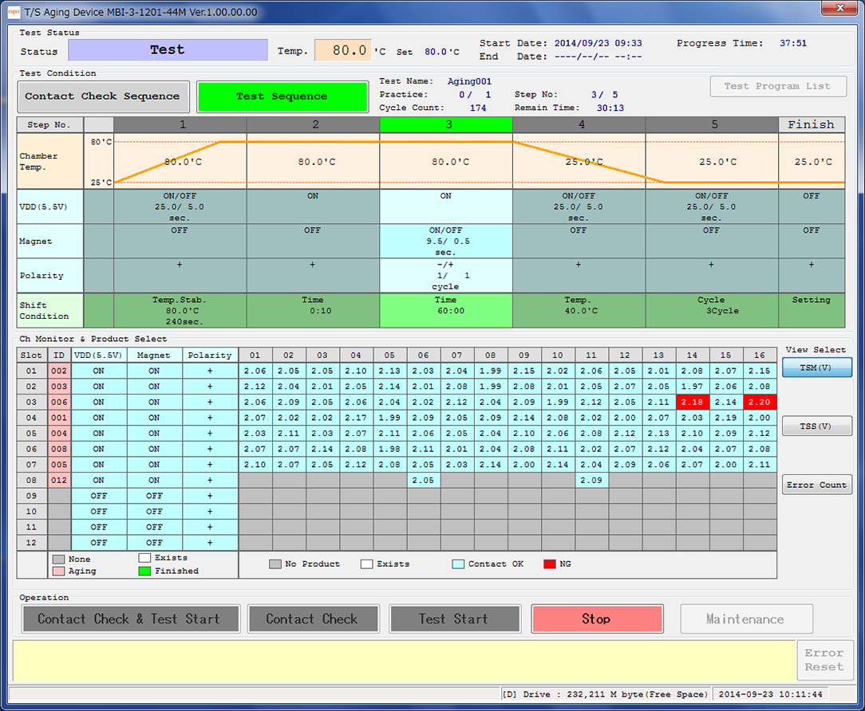Viewport: 865px width, 711px height.
Task: Select product ID 006 in slot 03
Action: (x=59, y=403)
